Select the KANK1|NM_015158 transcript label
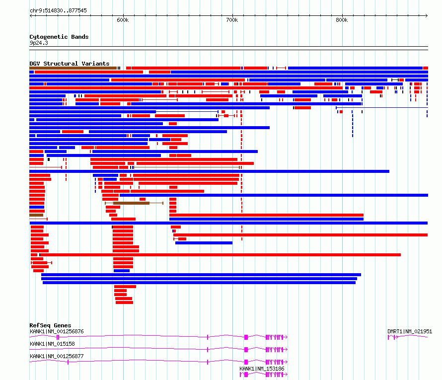This screenshot has height=380, width=442. (x=52, y=344)
